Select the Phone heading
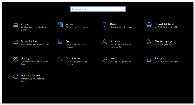This screenshot has width=195, height=105. (x=113, y=24)
